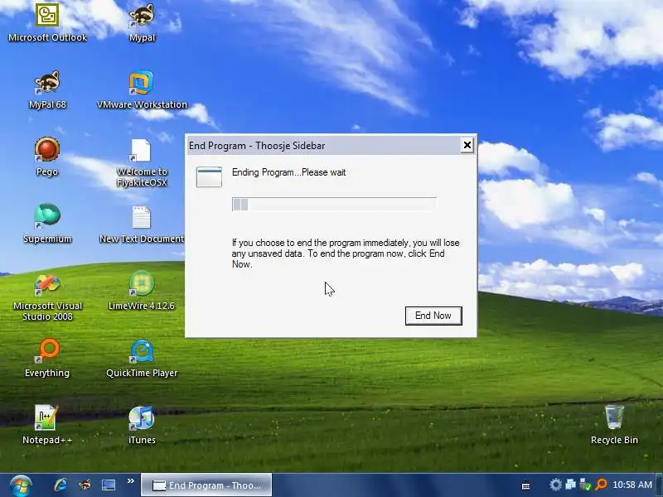Open the Everything tray icon
The height and width of the screenshot is (497, 663).
pos(600,485)
